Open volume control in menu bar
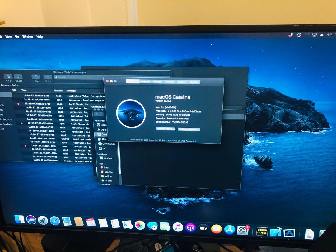The width and height of the screenshot is (336, 252). tap(329, 35)
